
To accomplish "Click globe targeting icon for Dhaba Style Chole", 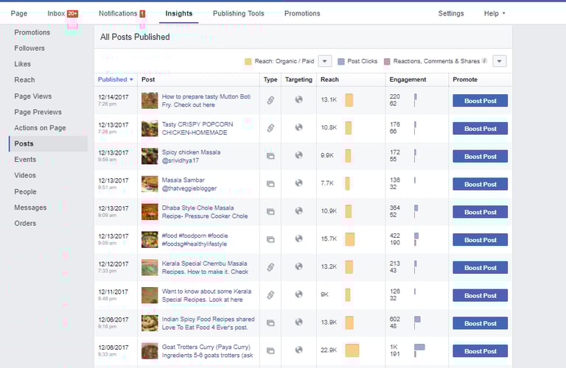I will pos(298,210).
